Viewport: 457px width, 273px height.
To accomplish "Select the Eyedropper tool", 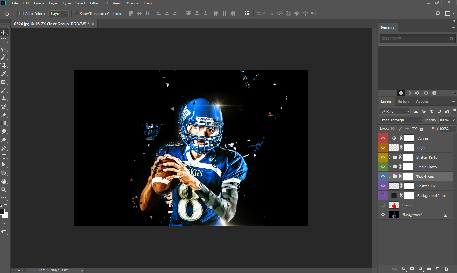I will pos(4,74).
